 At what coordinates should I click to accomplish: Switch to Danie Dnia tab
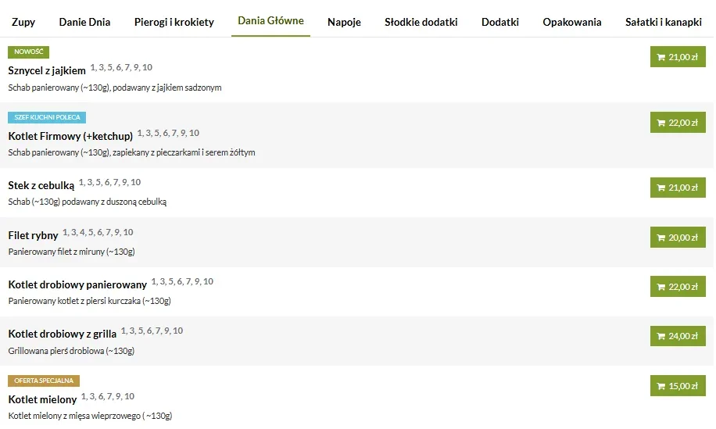coord(84,22)
